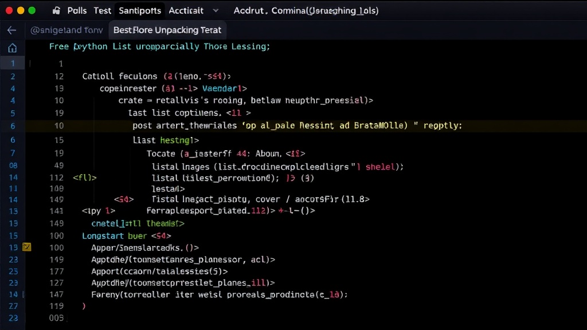The width and height of the screenshot is (587, 330).
Task: Click the 'Free Lpython List' header line
Action: 159,46
